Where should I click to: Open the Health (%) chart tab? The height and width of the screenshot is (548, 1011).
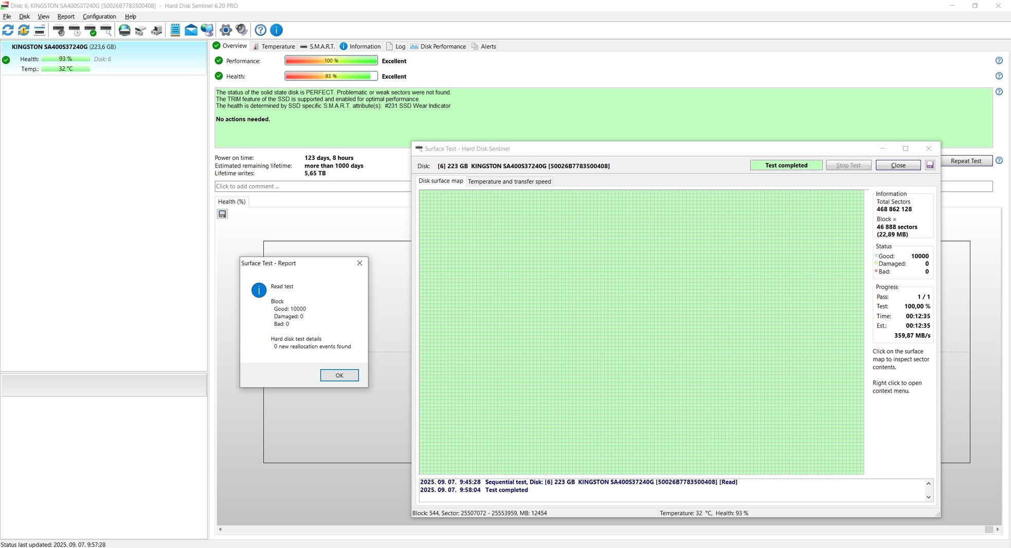[231, 202]
